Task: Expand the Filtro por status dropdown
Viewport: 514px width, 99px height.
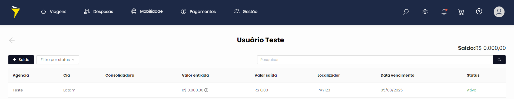Action: (58, 60)
